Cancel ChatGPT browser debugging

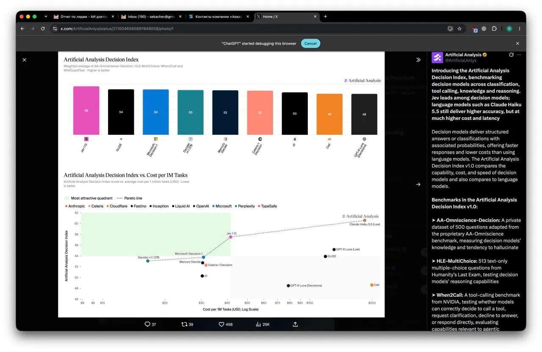coord(310,43)
